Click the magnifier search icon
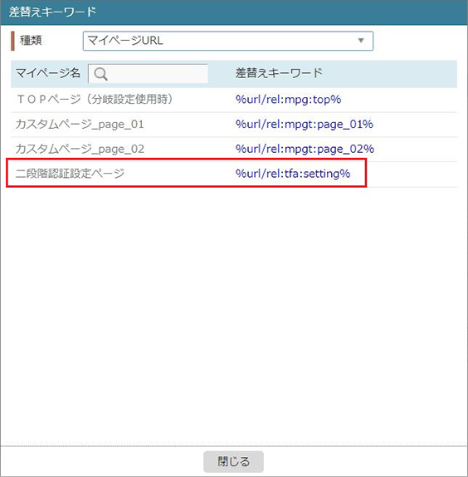Image resolution: width=468 pixels, height=477 pixels. 100,74
